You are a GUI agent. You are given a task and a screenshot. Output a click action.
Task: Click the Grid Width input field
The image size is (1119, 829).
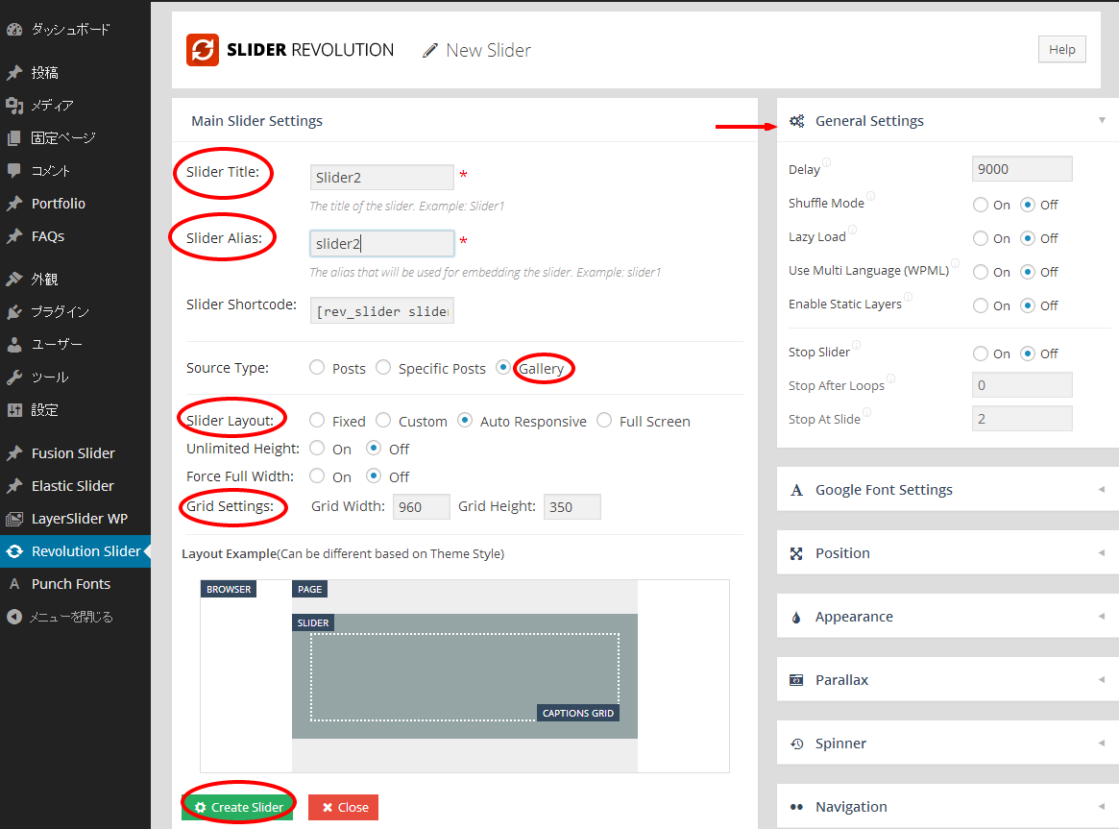click(421, 507)
